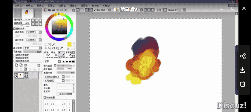Image resolution: width=251 pixels, height=112 pixels.
Task: Select brush size 1.5 preset
Action: (x=64, y=103)
